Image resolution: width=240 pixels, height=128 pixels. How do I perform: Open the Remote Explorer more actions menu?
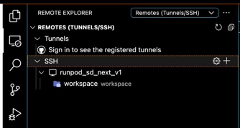click(226, 13)
